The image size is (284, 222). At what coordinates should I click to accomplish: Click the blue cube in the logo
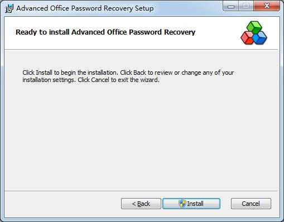click(x=260, y=38)
